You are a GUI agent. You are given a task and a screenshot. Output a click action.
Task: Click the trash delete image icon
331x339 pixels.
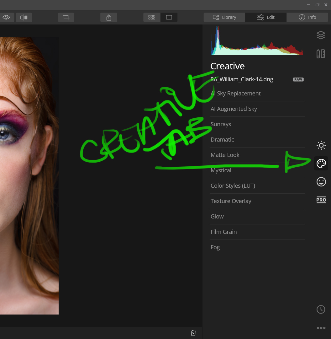pyautogui.click(x=193, y=333)
